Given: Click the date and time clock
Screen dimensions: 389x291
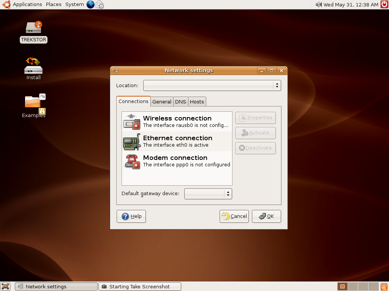Looking at the screenshot, I should coord(351,5).
